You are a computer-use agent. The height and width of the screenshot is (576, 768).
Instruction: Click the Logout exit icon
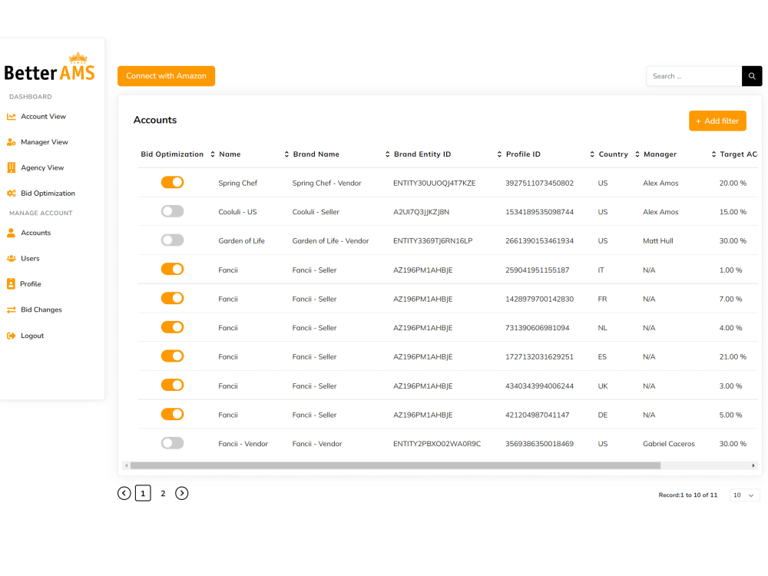point(12,336)
